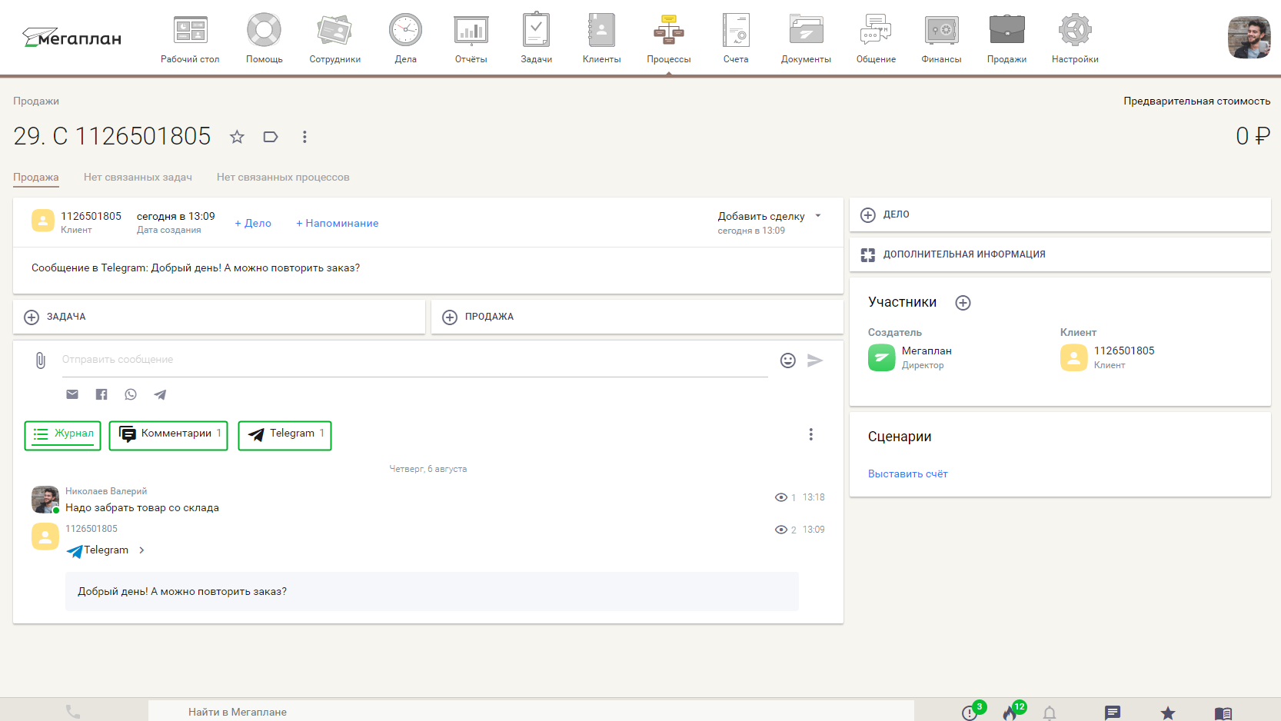Screen dimensions: 1281x721
Task: Click Николаев Валерий author name
Action: coord(106,491)
